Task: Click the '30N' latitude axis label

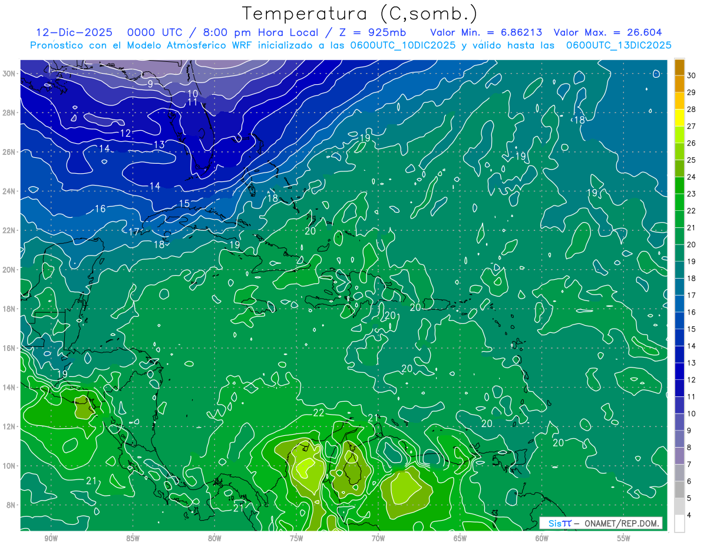Action: [10, 73]
